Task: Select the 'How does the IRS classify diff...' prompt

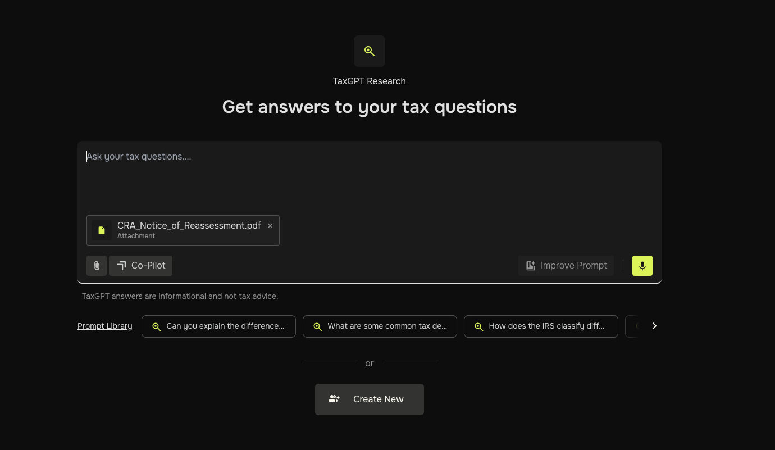Action: (541, 326)
